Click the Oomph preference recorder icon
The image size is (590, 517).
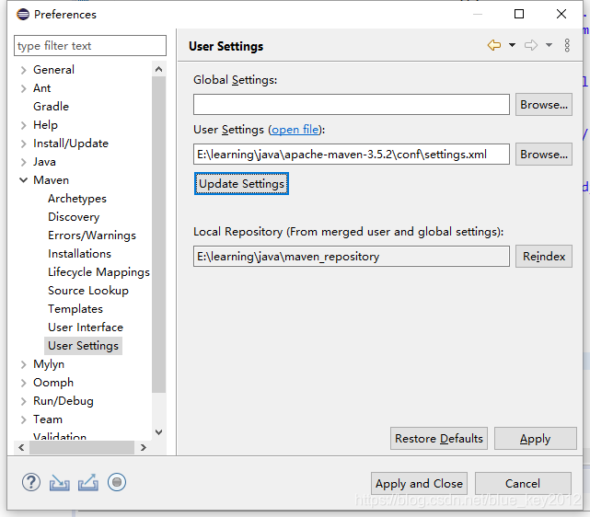(x=117, y=482)
